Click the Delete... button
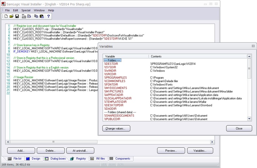The height and width of the screenshot is (168, 257). coord(51,151)
